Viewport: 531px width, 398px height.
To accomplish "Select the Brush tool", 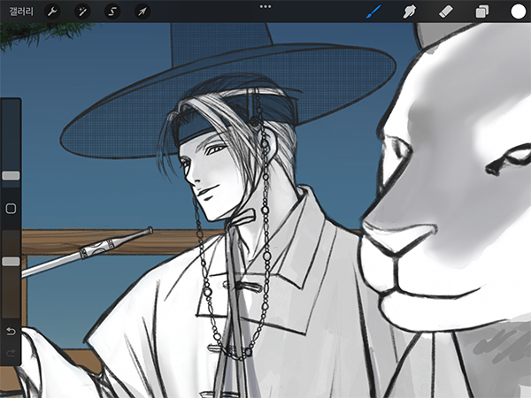I will click(373, 11).
